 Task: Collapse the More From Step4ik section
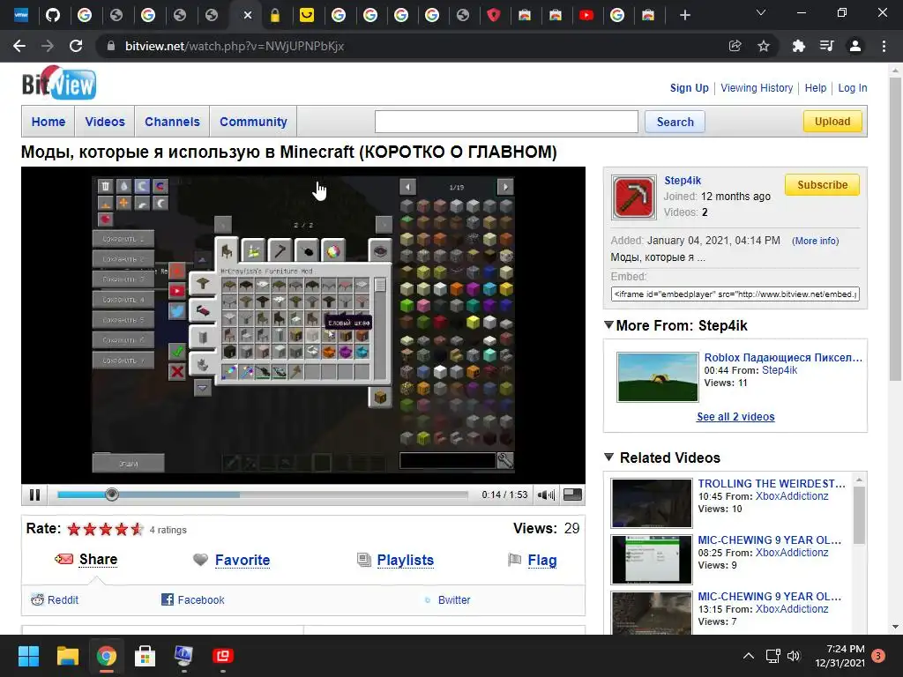tap(608, 325)
